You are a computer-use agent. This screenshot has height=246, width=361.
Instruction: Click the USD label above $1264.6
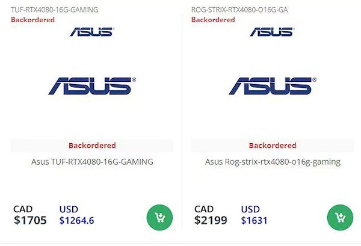point(69,209)
